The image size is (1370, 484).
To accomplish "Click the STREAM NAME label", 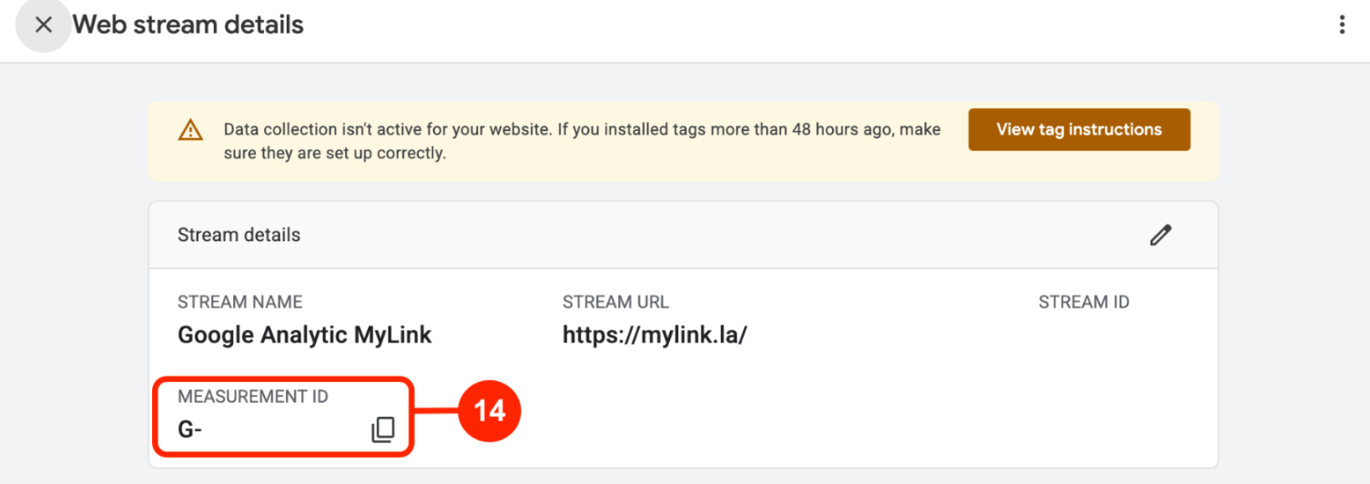I will point(239,302).
